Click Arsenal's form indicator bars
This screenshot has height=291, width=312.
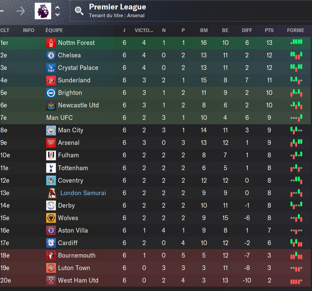(x=296, y=143)
